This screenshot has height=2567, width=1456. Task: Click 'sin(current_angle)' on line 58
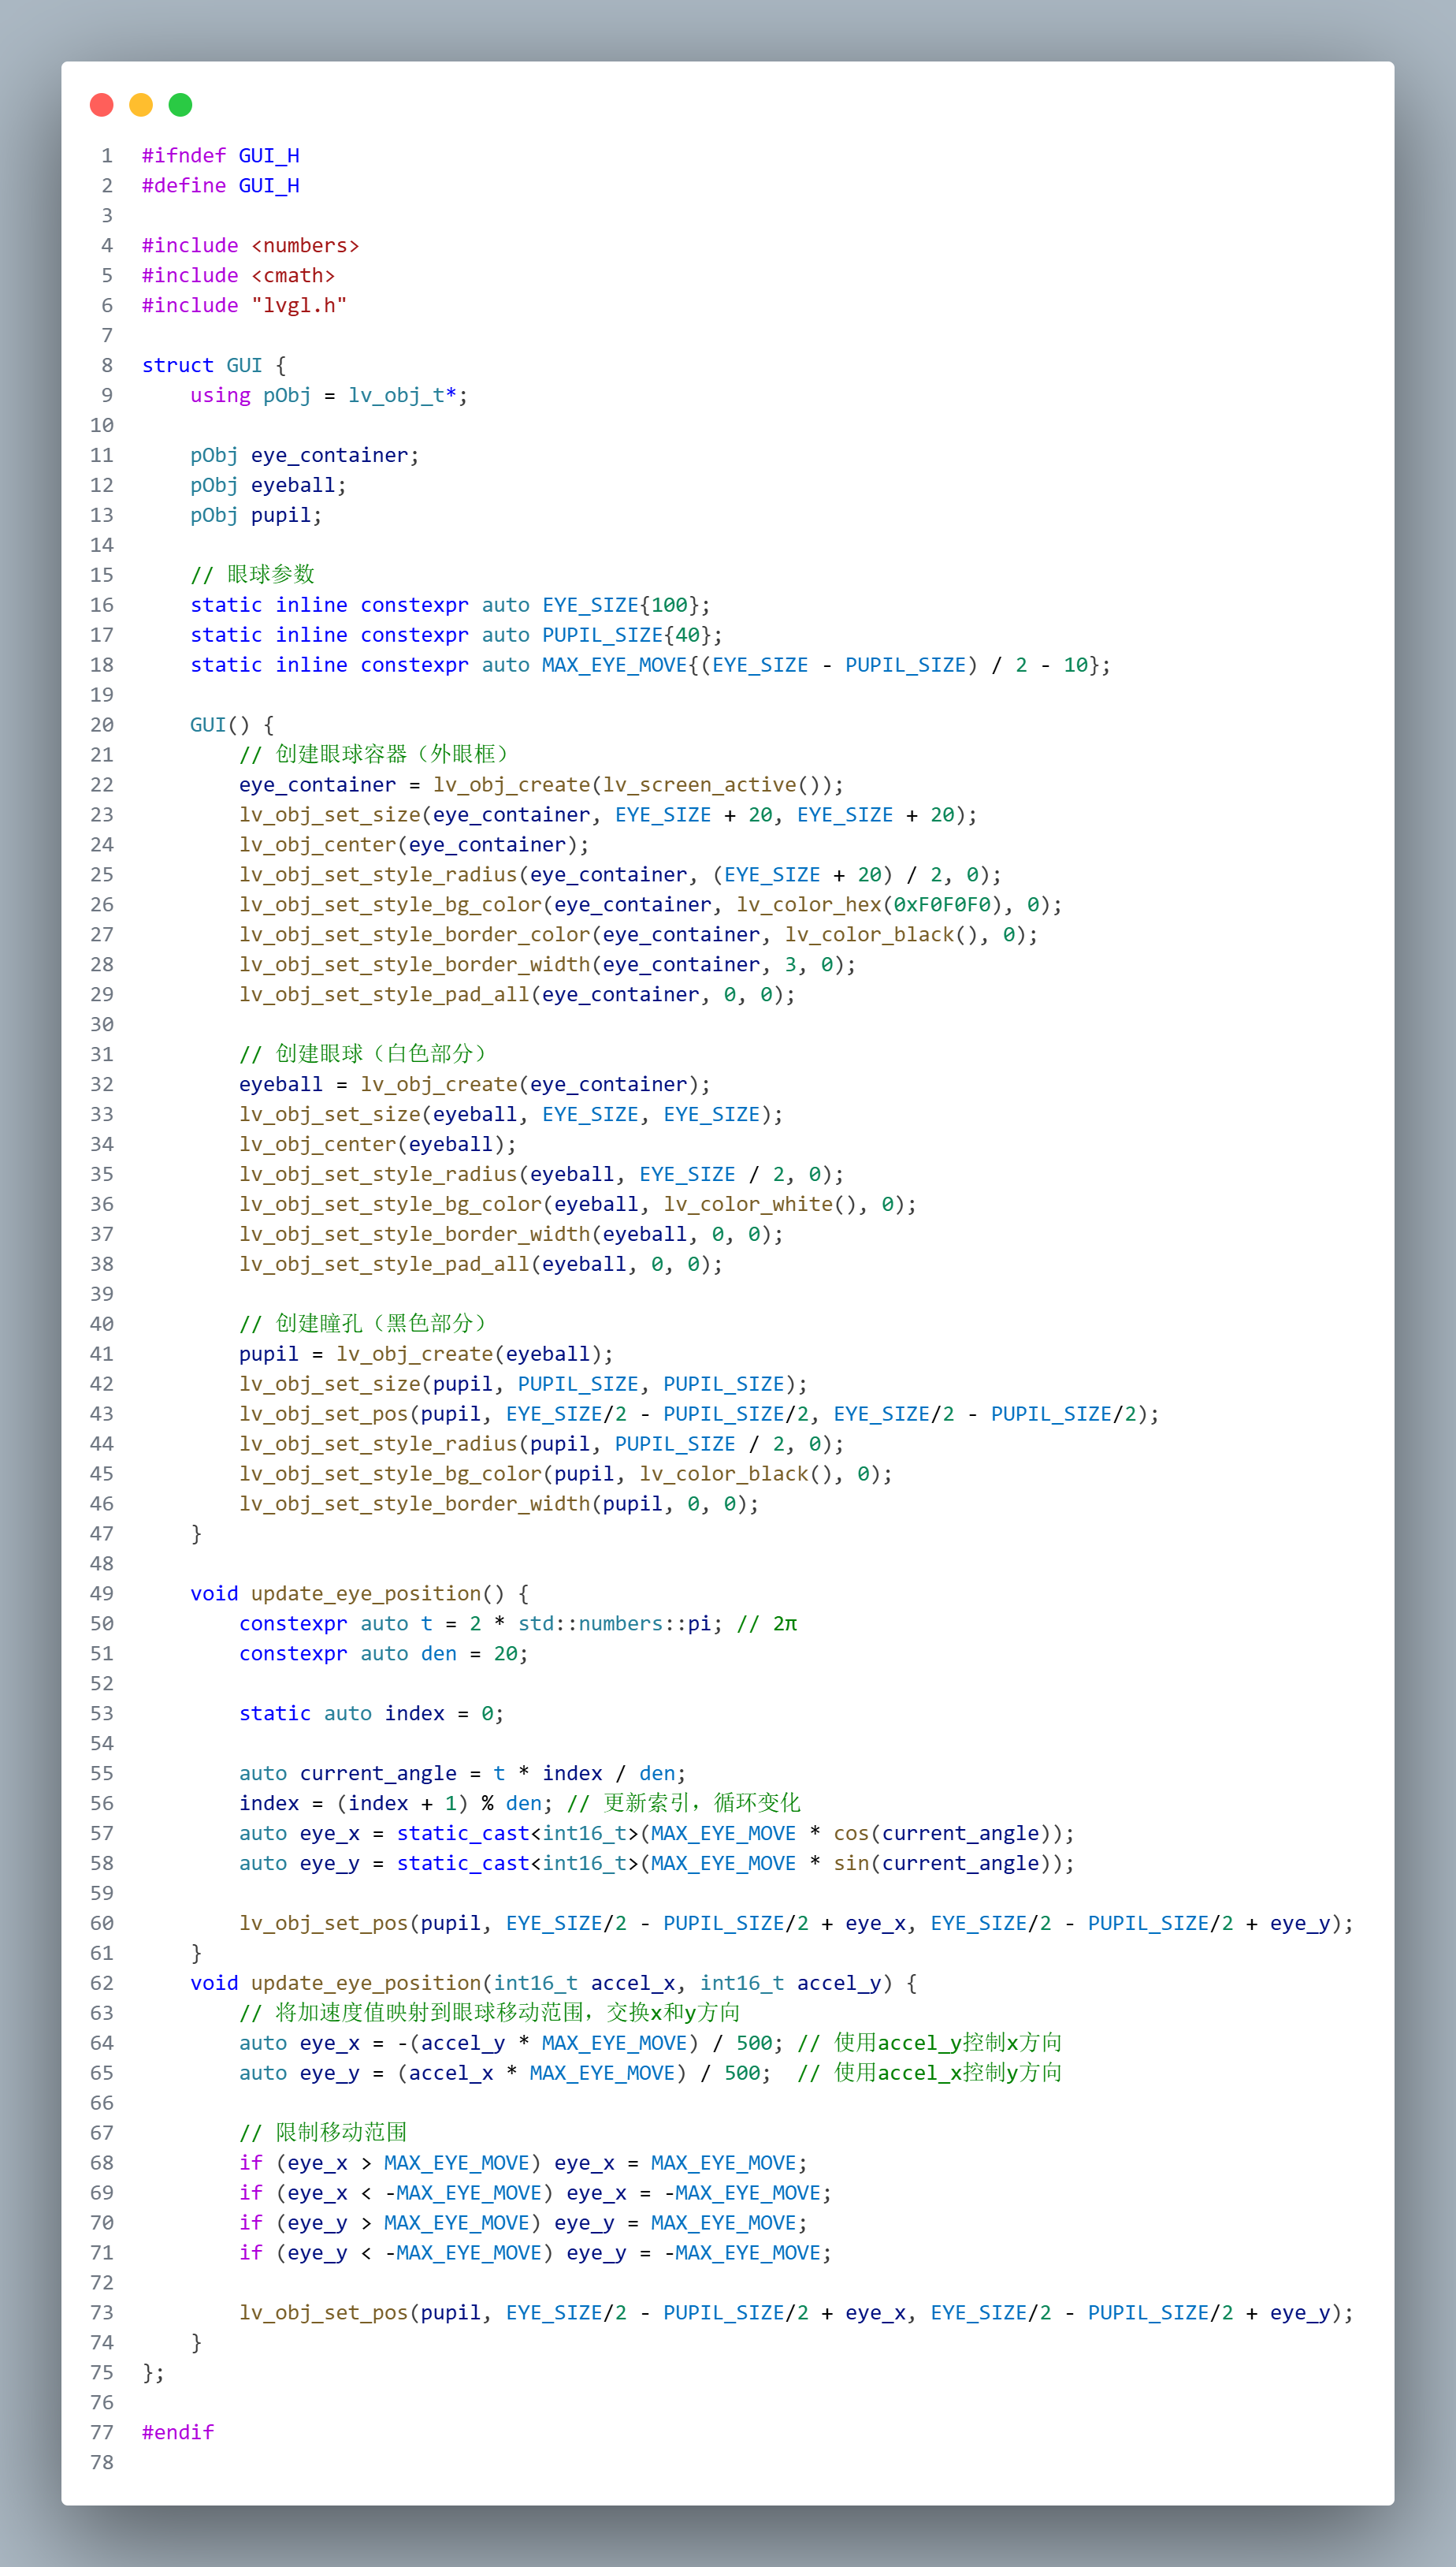click(x=941, y=1865)
